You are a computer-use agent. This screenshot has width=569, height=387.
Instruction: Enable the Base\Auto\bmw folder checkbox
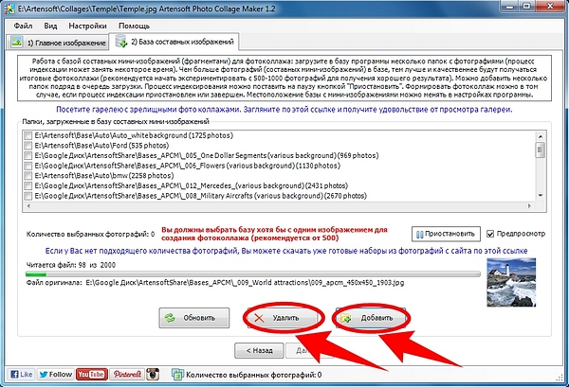[28, 176]
